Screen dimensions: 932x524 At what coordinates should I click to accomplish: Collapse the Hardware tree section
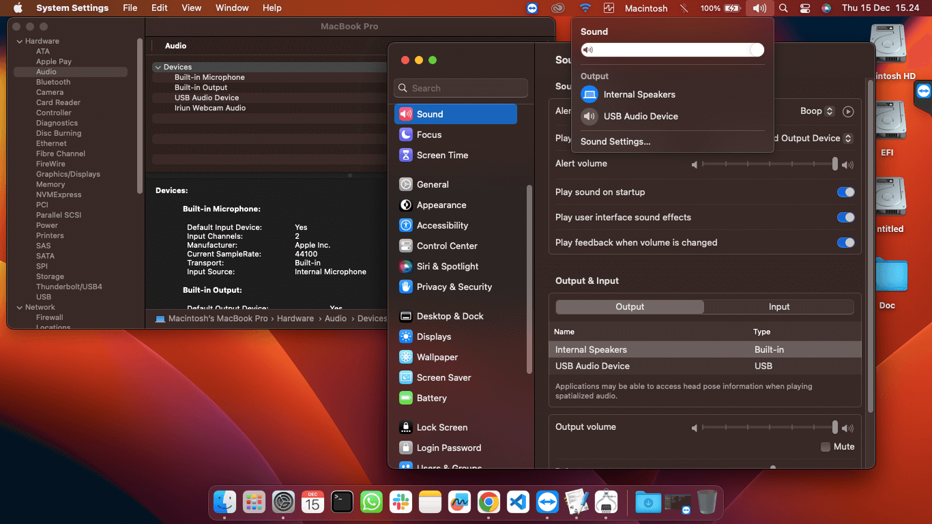pos(19,41)
